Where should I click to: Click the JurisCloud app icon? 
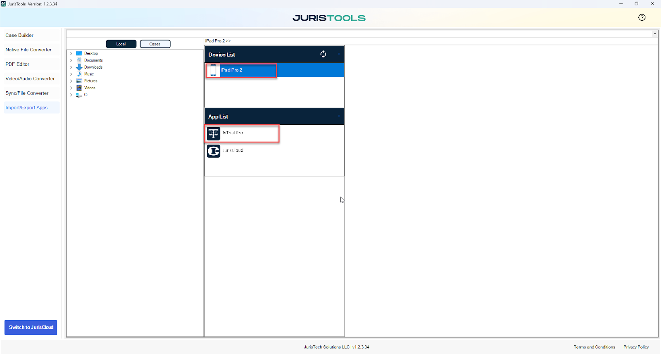[x=214, y=151]
